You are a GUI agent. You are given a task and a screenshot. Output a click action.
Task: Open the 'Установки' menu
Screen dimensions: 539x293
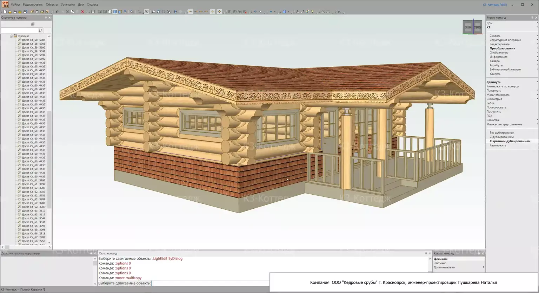coord(67,5)
